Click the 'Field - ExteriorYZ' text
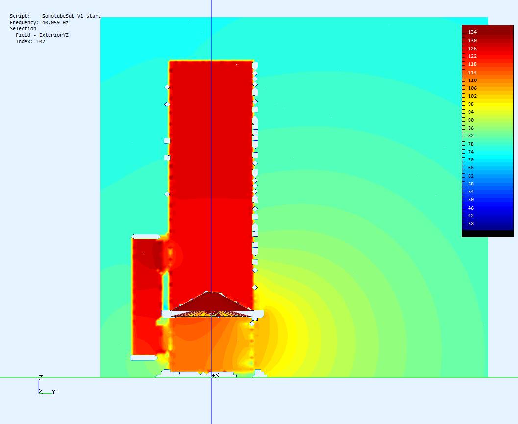 (x=42, y=35)
